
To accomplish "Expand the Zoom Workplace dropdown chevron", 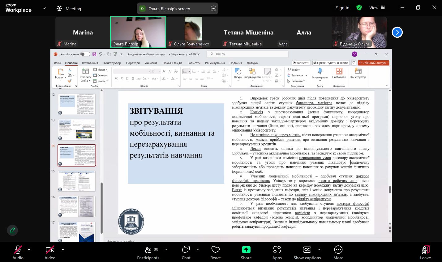I will coord(44,8).
